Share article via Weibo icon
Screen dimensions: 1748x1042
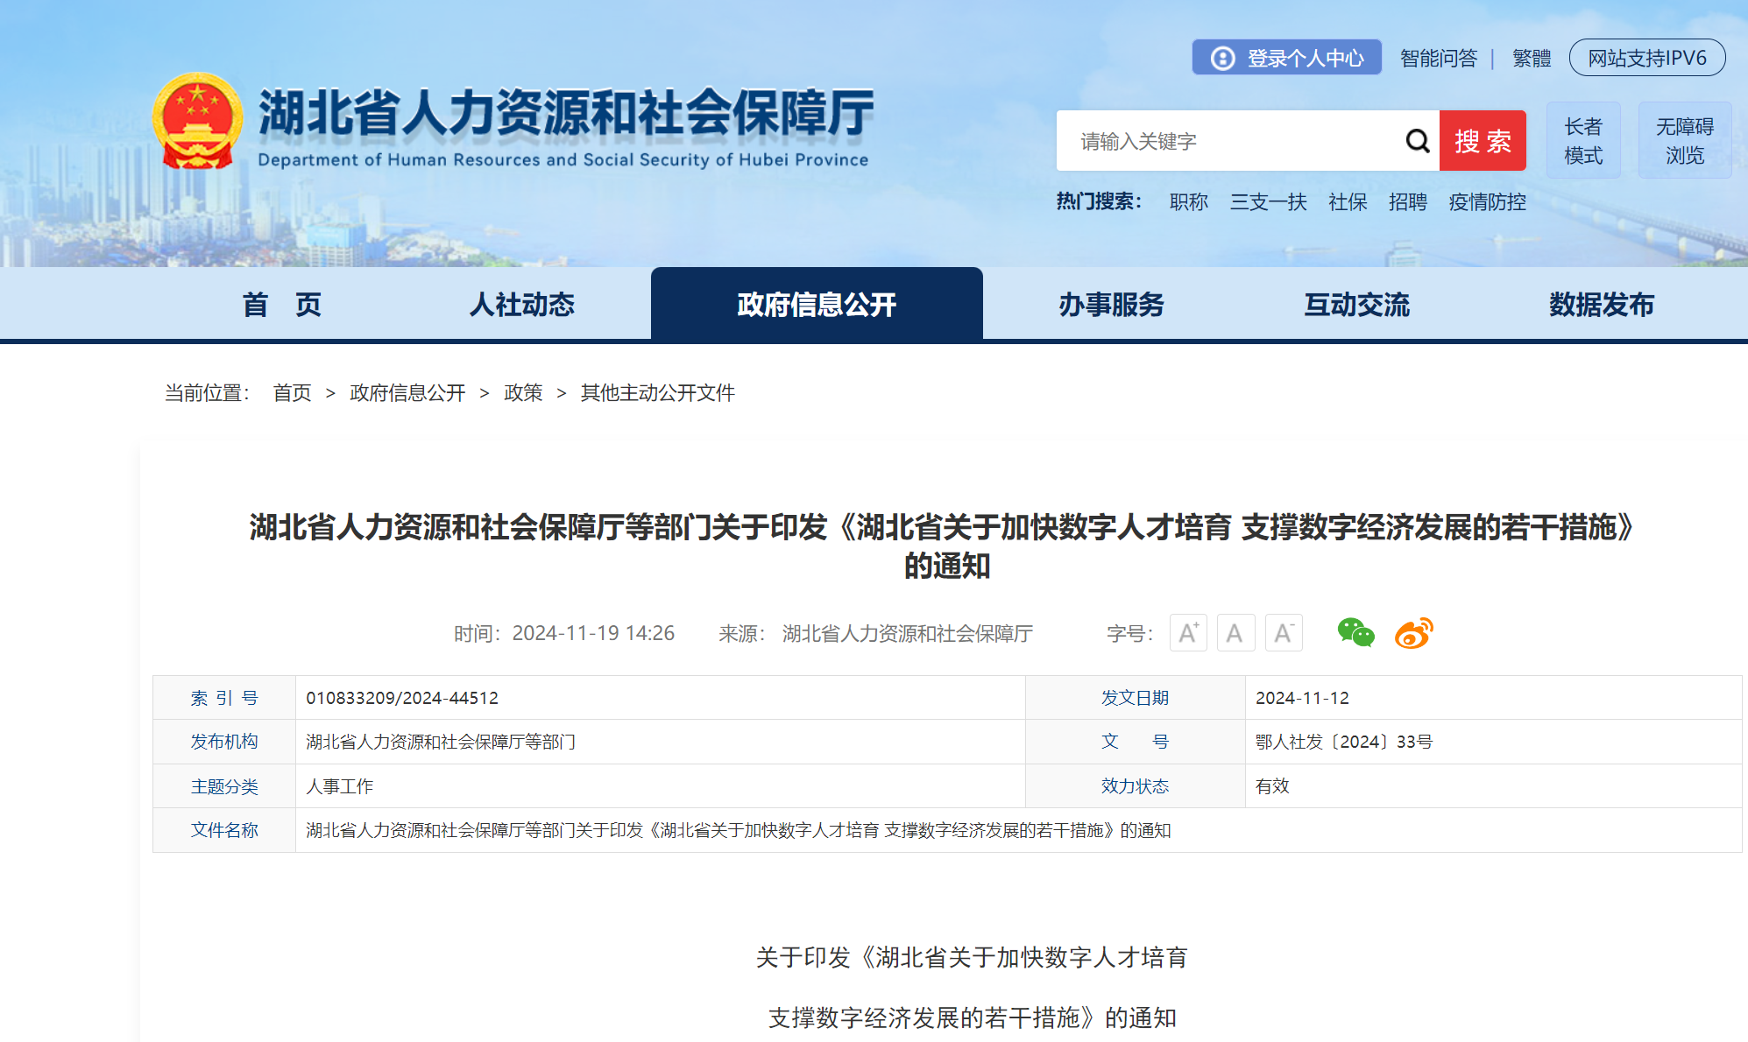[1414, 632]
